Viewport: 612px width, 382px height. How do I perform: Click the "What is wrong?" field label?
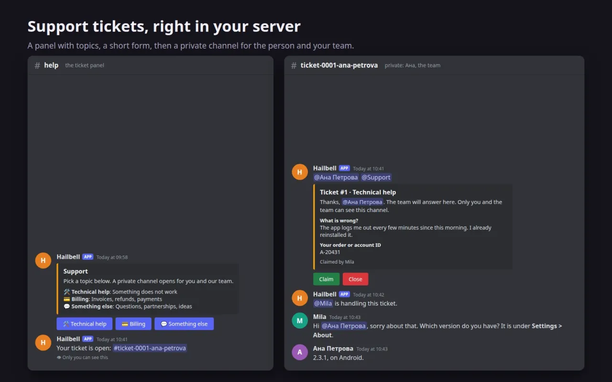(x=339, y=221)
